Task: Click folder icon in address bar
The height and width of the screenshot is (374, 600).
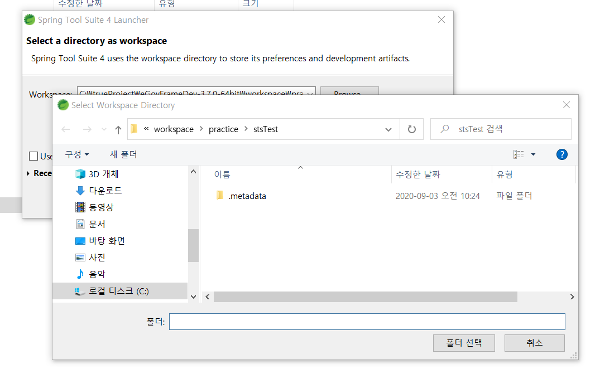Action: click(134, 129)
